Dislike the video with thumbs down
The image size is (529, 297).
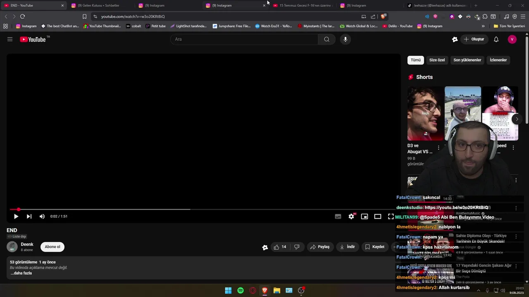pyautogui.click(x=297, y=247)
